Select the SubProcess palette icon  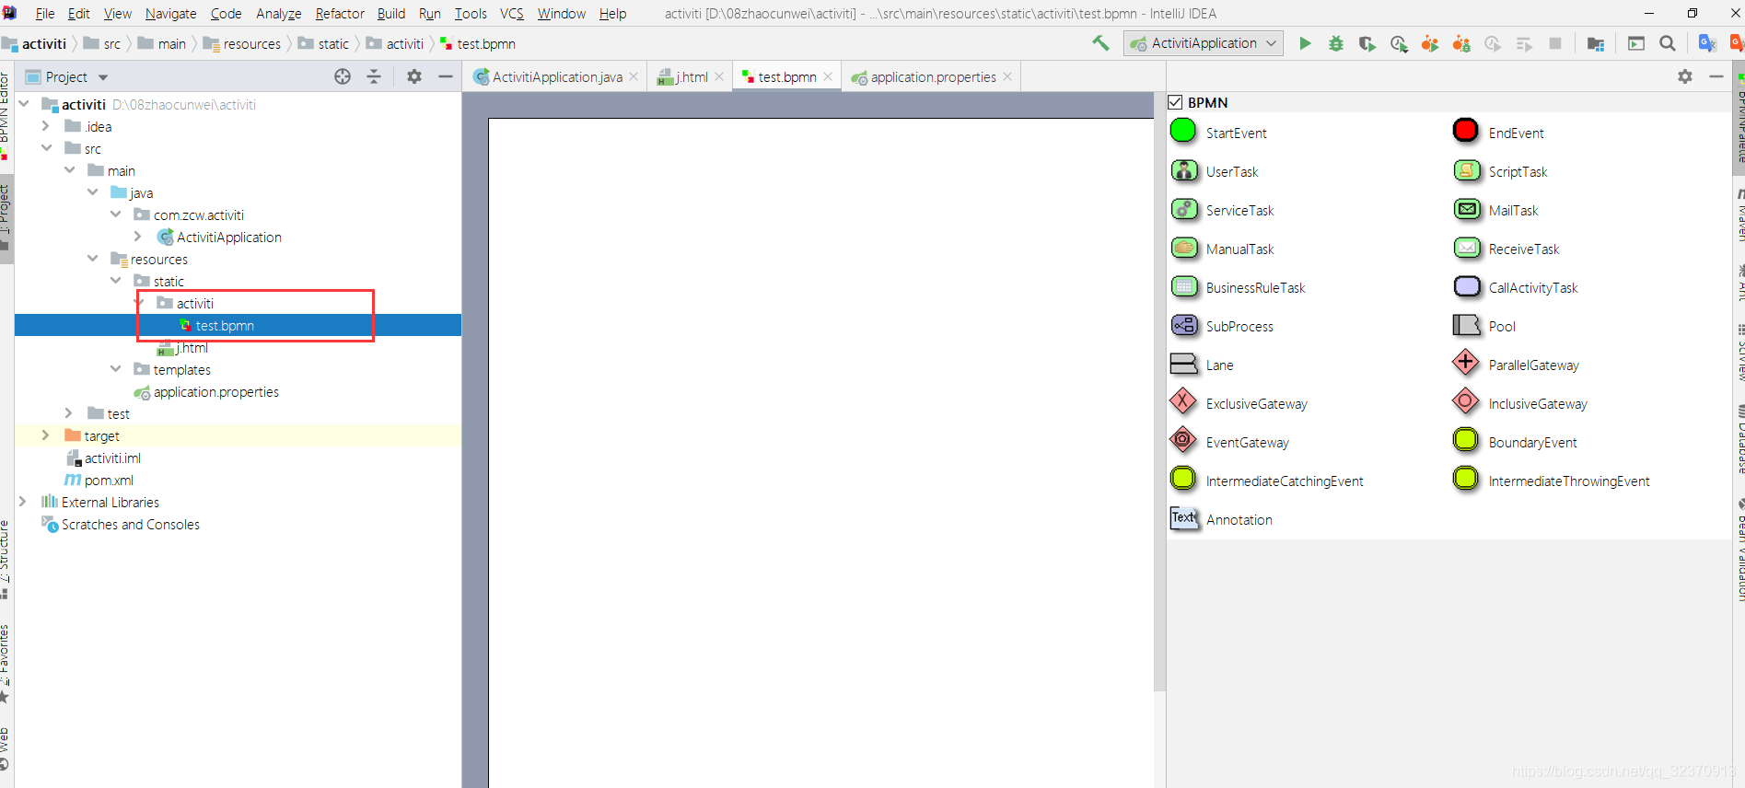pyautogui.click(x=1184, y=326)
